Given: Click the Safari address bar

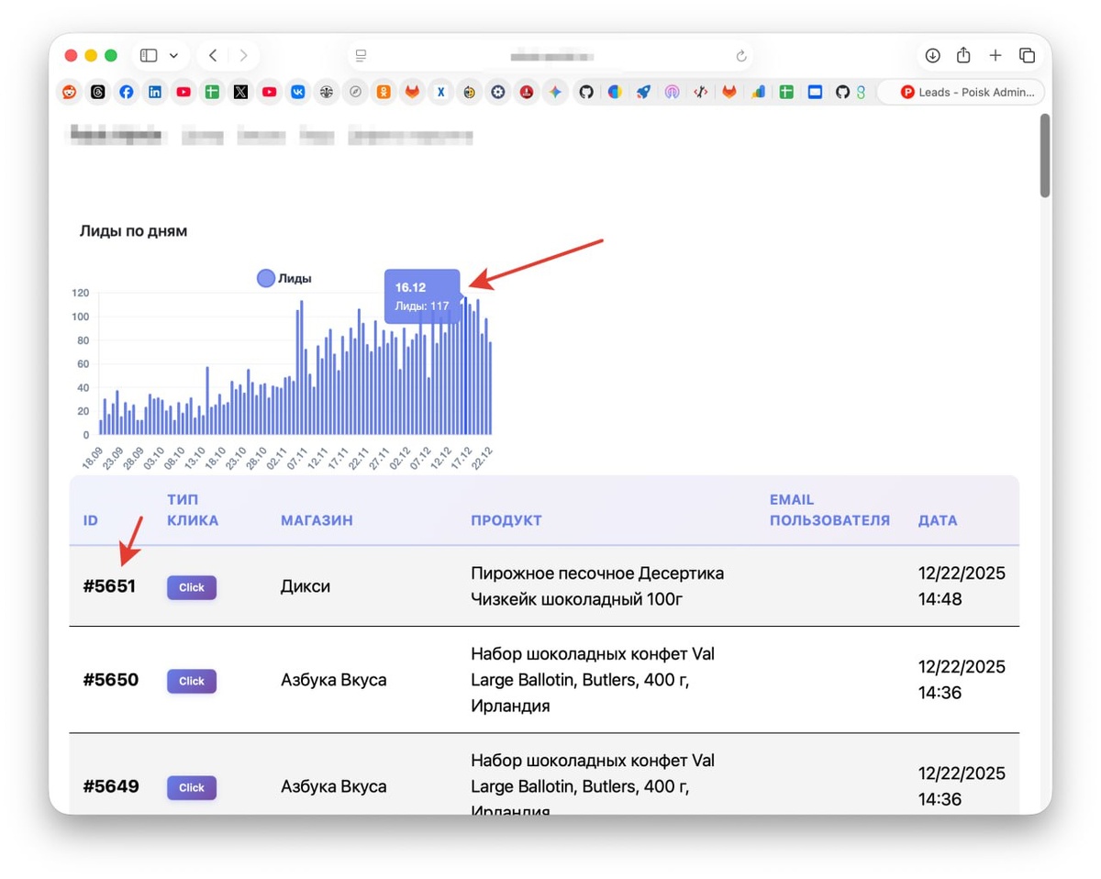Looking at the screenshot, I should (550, 56).
